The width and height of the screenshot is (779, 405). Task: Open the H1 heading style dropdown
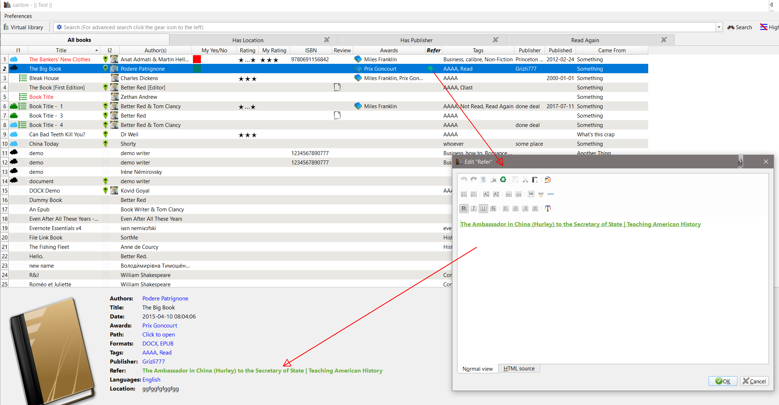[531, 194]
